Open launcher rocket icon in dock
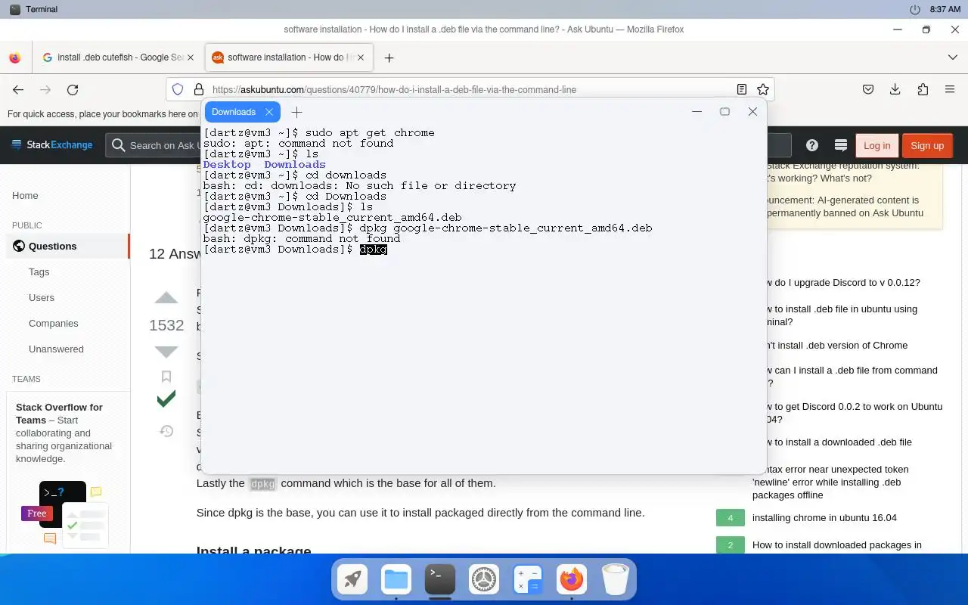The height and width of the screenshot is (605, 968). coord(352,580)
